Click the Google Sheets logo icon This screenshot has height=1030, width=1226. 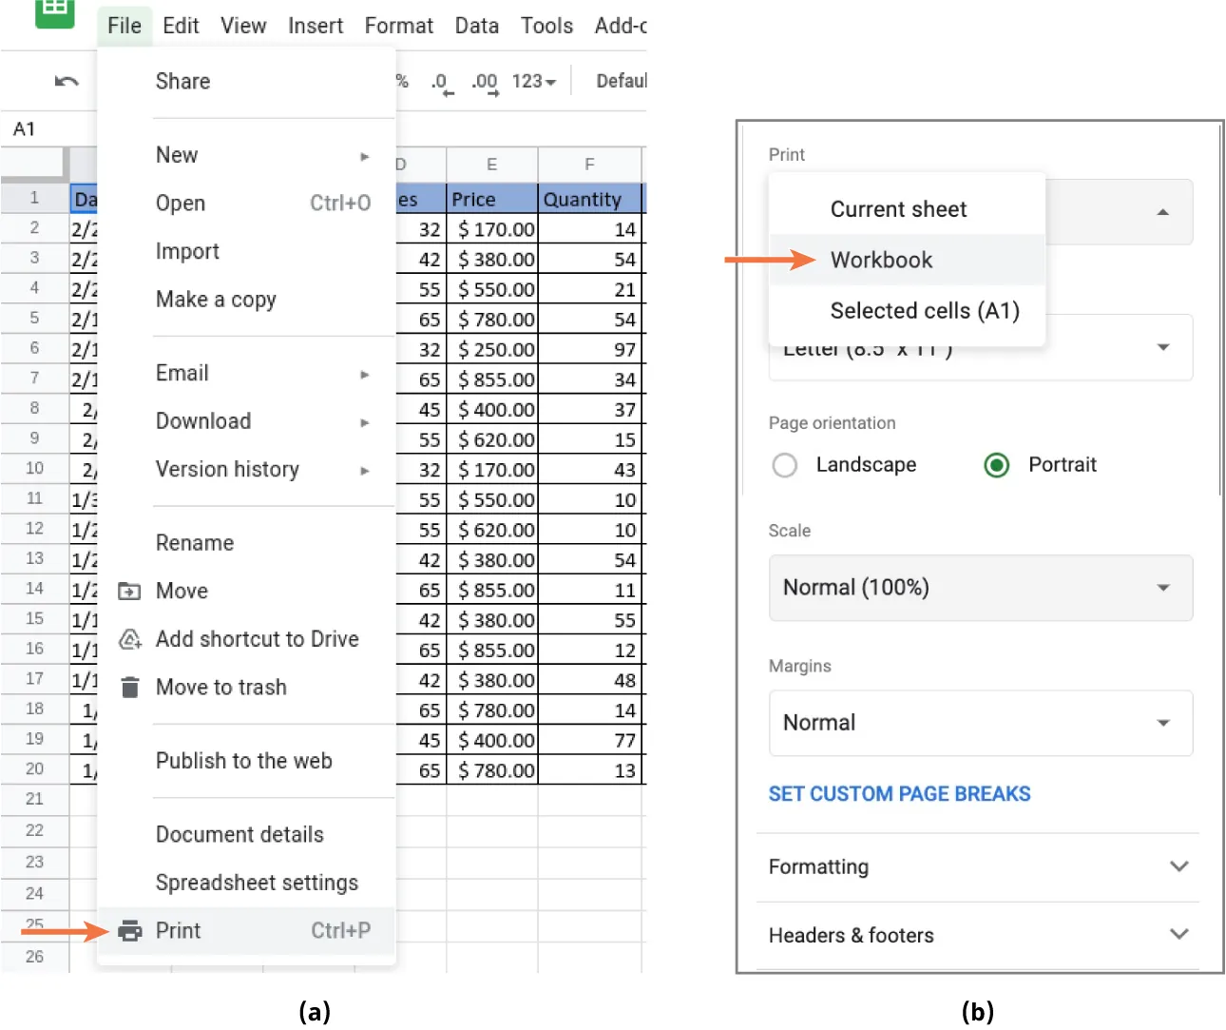[x=53, y=15]
